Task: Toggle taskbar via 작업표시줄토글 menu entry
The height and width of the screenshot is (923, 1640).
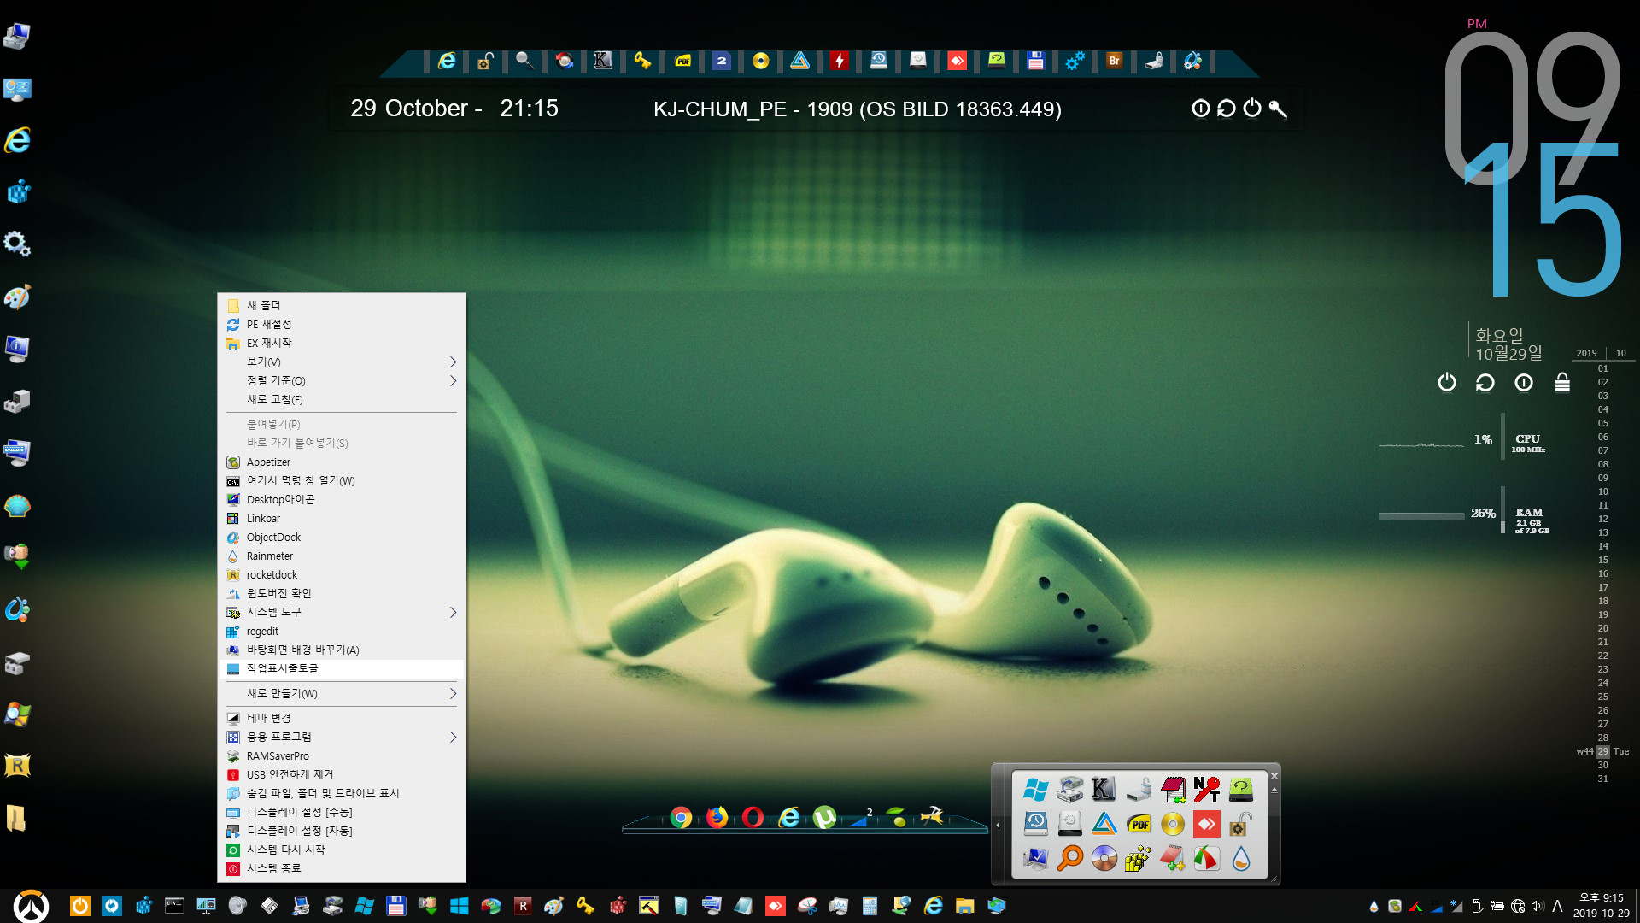Action: point(342,668)
